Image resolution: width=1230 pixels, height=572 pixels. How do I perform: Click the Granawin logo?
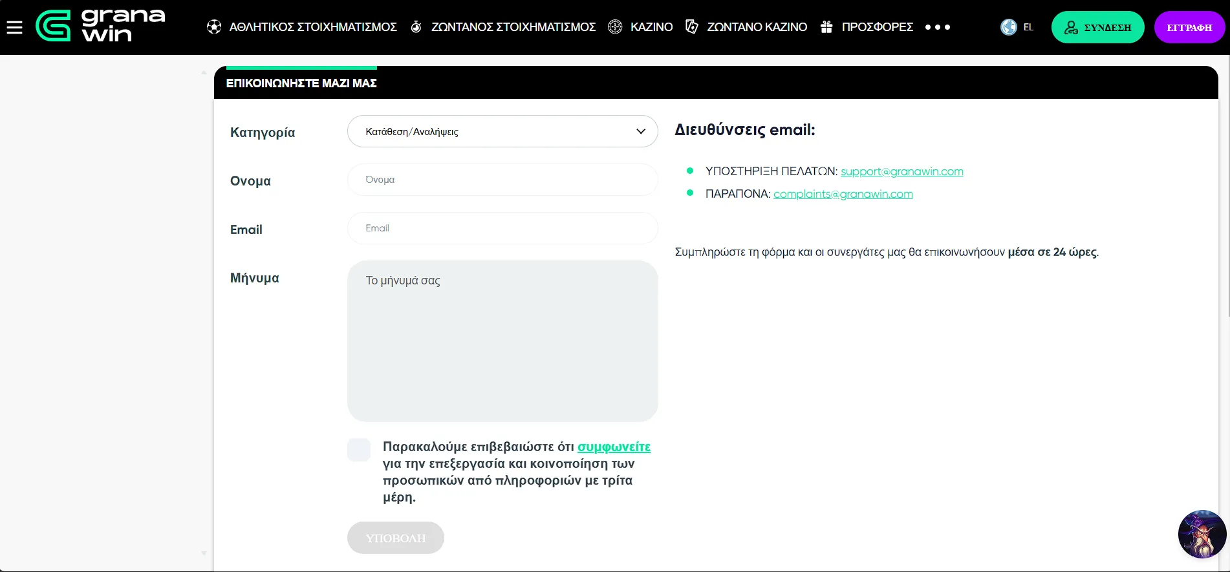point(100,26)
